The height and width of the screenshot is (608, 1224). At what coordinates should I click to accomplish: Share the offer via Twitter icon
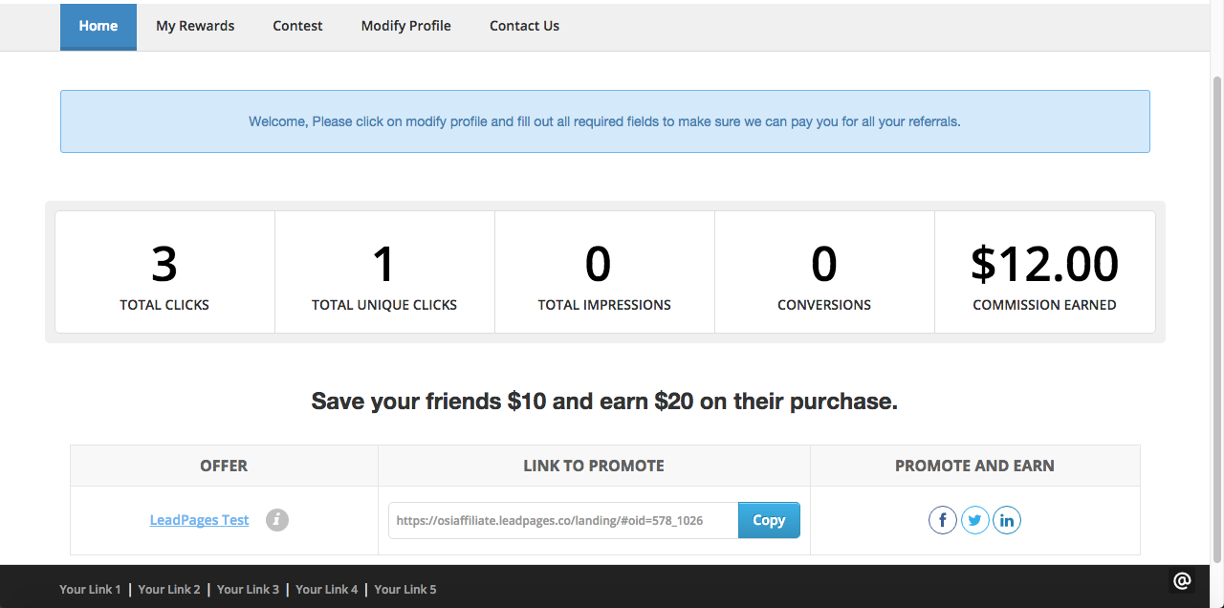(x=975, y=520)
